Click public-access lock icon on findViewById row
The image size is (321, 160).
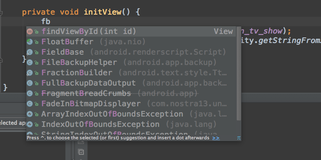(37, 32)
